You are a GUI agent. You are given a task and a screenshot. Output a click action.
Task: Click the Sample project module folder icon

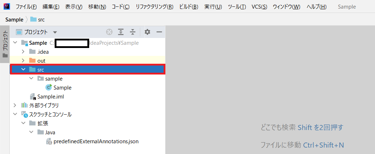[x=24, y=43]
